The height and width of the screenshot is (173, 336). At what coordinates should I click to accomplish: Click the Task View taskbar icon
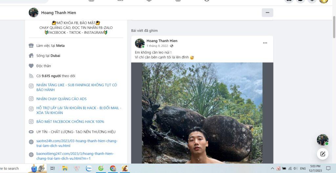[x=52, y=168]
